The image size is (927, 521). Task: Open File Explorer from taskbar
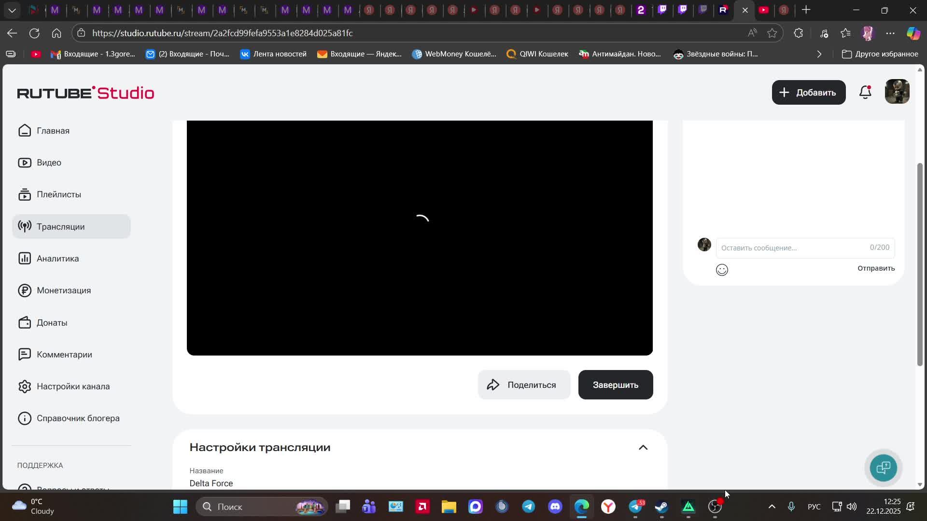[x=449, y=507]
